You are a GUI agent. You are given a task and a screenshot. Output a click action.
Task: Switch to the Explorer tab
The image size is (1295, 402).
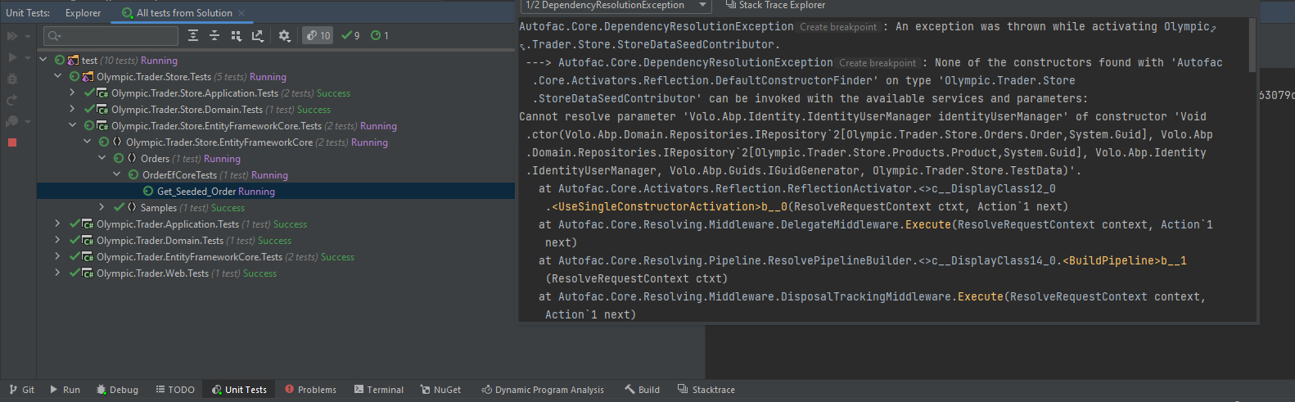(x=83, y=13)
